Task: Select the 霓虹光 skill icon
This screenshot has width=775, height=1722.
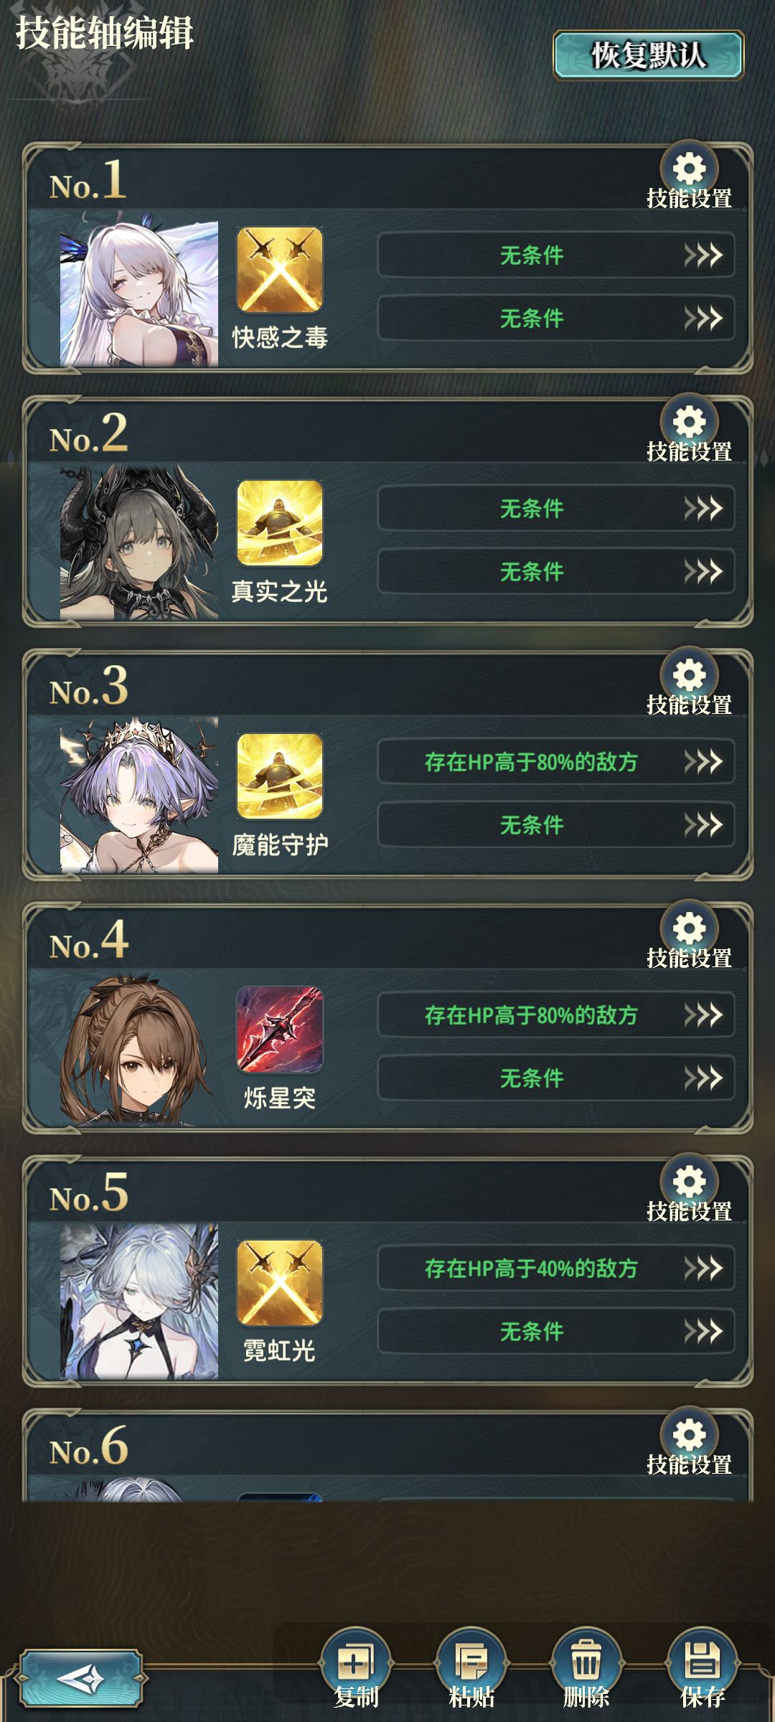Action: coord(280,1283)
